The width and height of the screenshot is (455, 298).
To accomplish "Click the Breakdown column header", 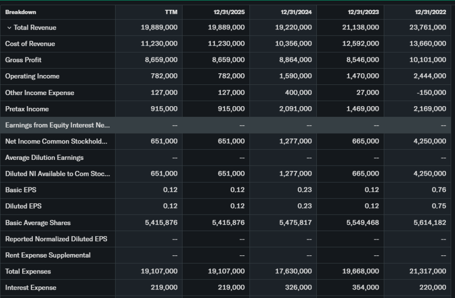I will coord(20,12).
